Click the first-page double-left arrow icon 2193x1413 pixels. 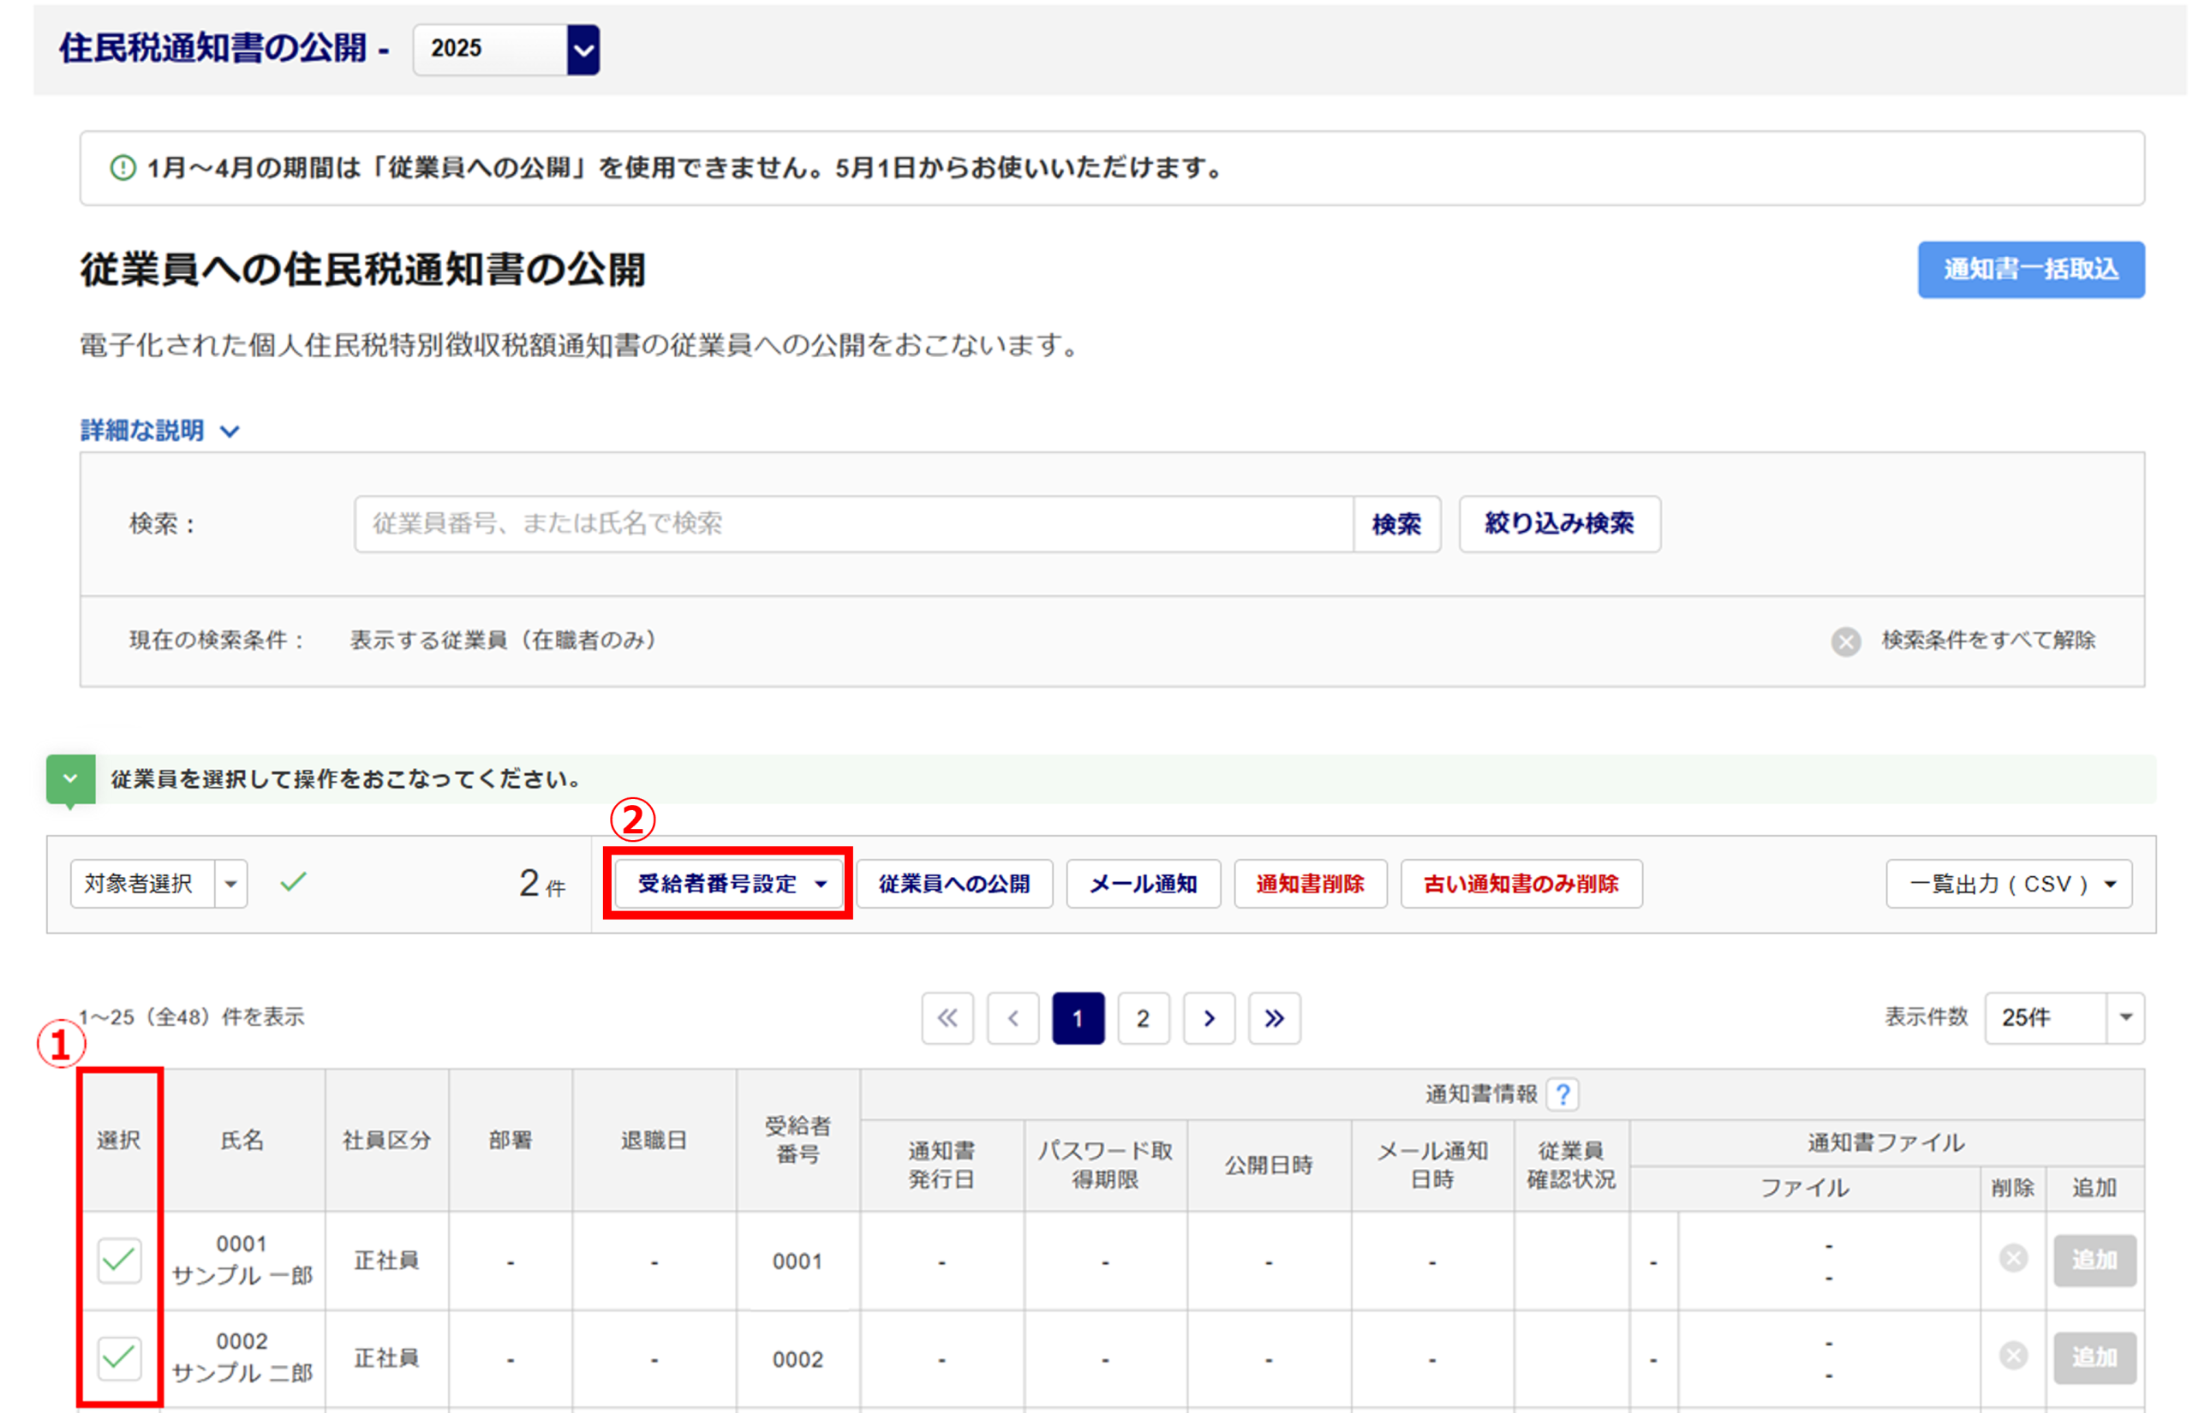click(x=947, y=1018)
